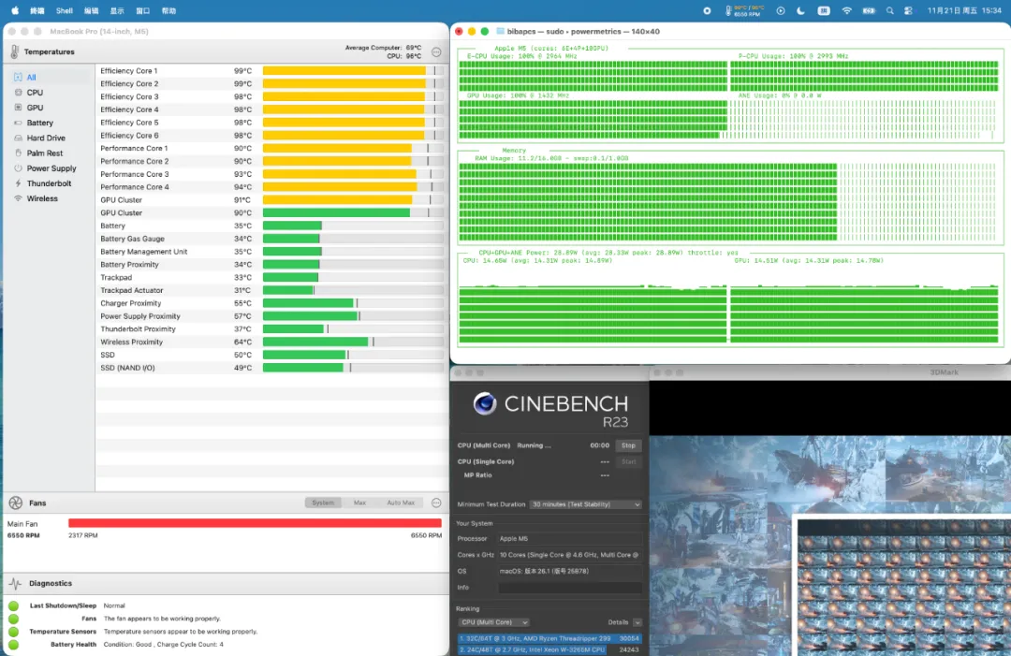The width and height of the screenshot is (1011, 656).
Task: Select the Wireless Proximity row
Action: [271, 342]
